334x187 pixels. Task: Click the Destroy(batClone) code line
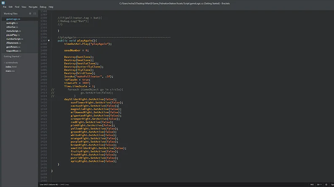[x=79, y=57]
